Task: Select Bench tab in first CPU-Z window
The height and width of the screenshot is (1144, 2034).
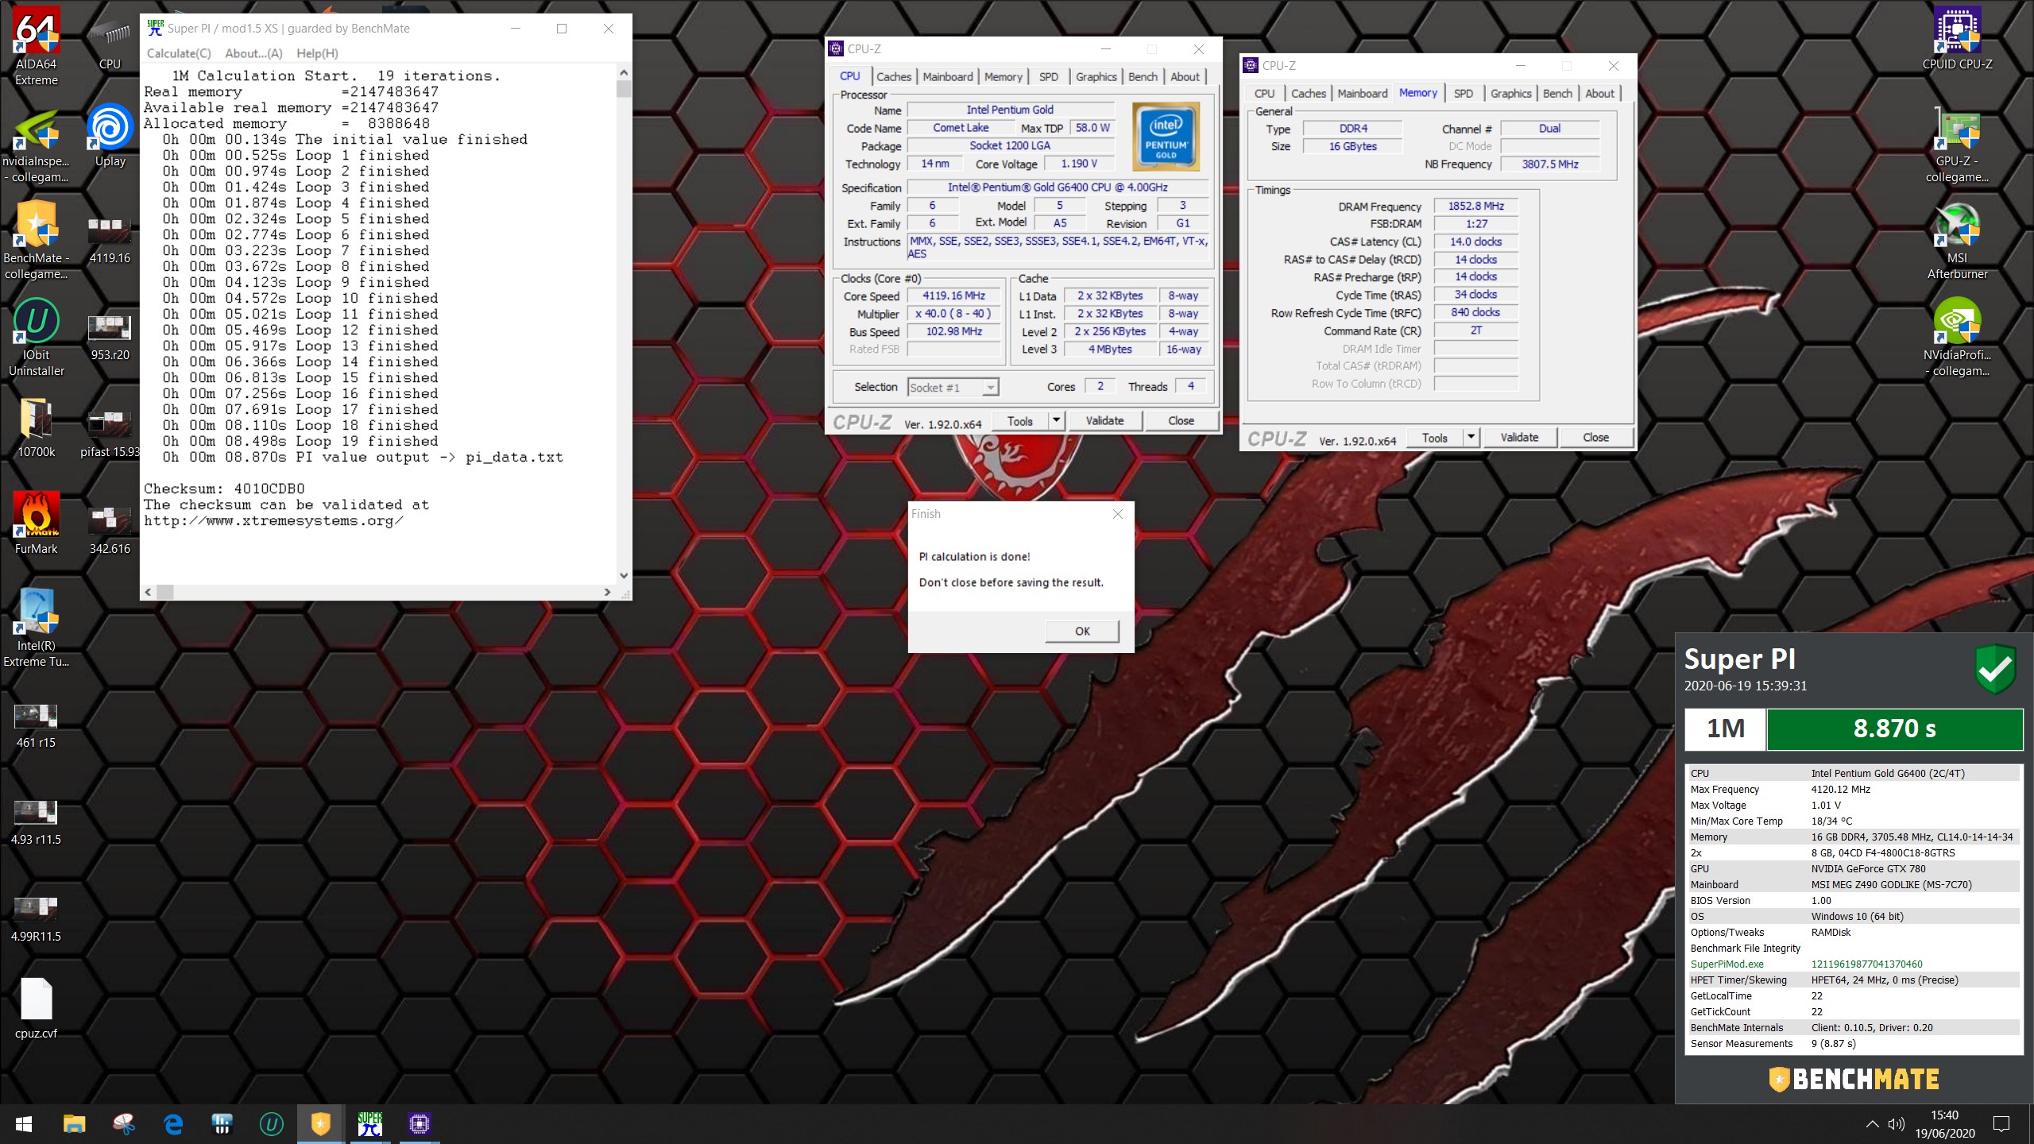Action: coord(1143,76)
